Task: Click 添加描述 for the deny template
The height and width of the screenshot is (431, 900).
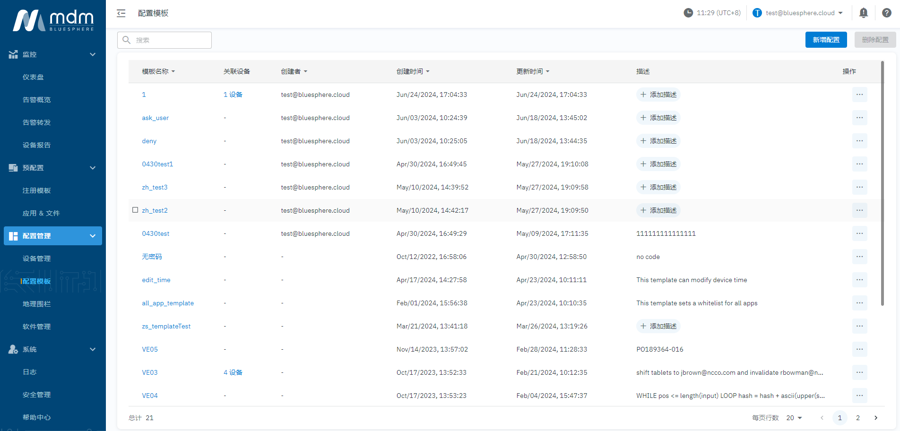Action: tap(658, 141)
